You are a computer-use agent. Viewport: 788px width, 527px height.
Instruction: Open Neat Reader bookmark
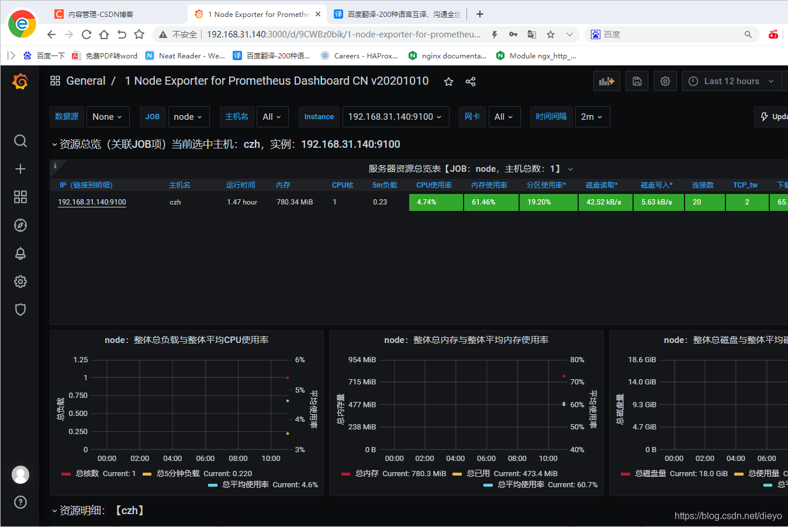(185, 56)
